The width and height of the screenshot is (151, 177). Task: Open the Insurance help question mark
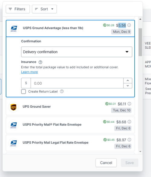coord(40,62)
